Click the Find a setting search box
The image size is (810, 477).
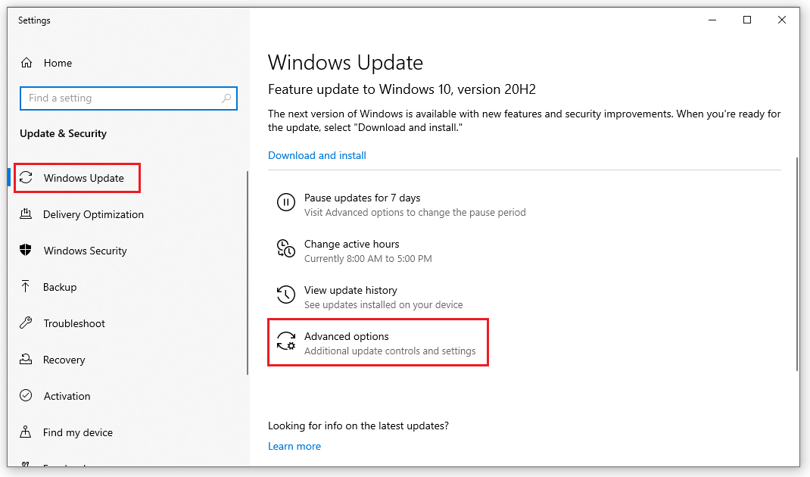pos(128,98)
